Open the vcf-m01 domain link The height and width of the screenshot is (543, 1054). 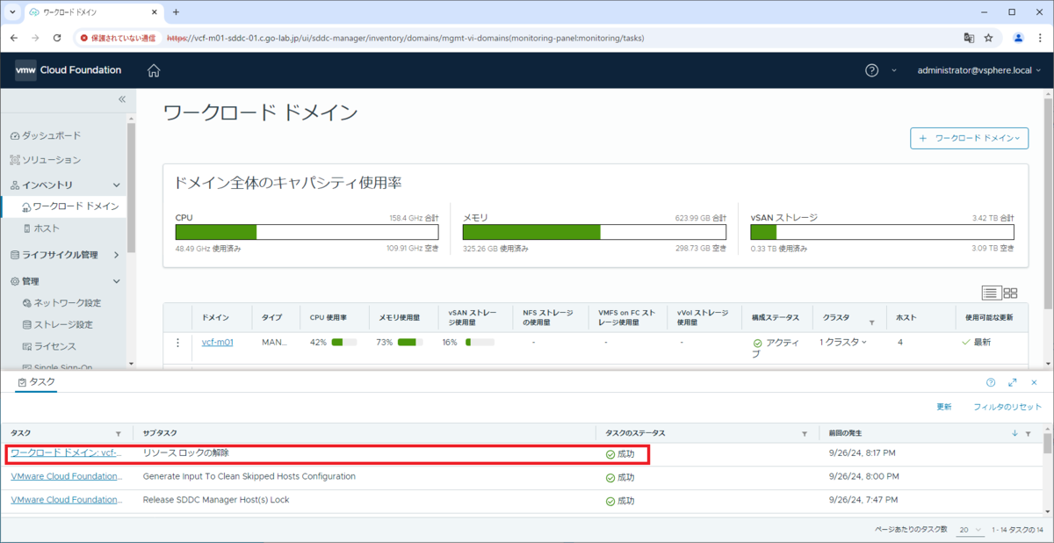[217, 343]
